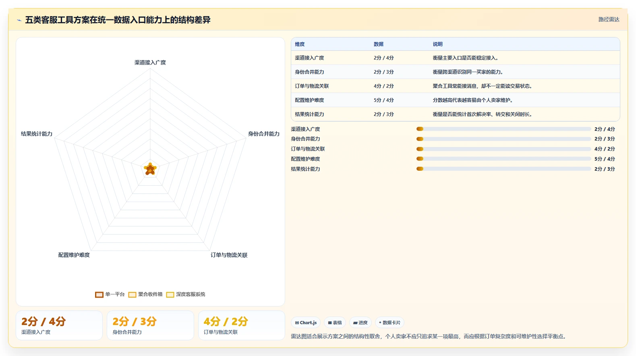Screen dimensions: 636x356
Task: Open the 4分 / 2分 订单与物流关联 card
Action: [x=242, y=325]
